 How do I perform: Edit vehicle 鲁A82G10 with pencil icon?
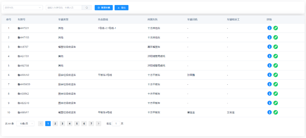[276, 103]
